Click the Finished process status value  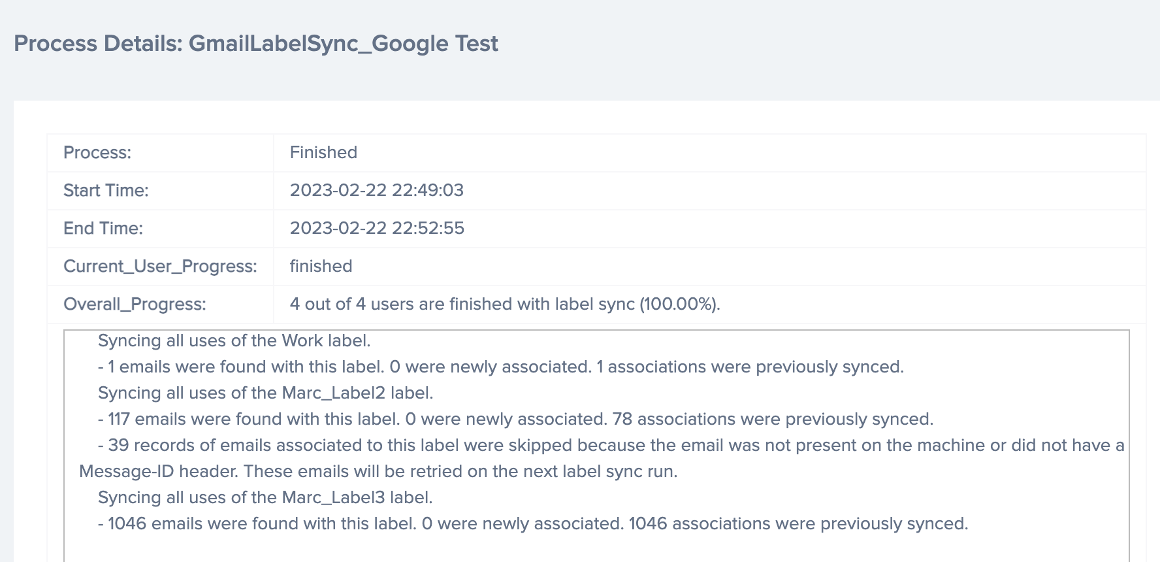point(323,153)
